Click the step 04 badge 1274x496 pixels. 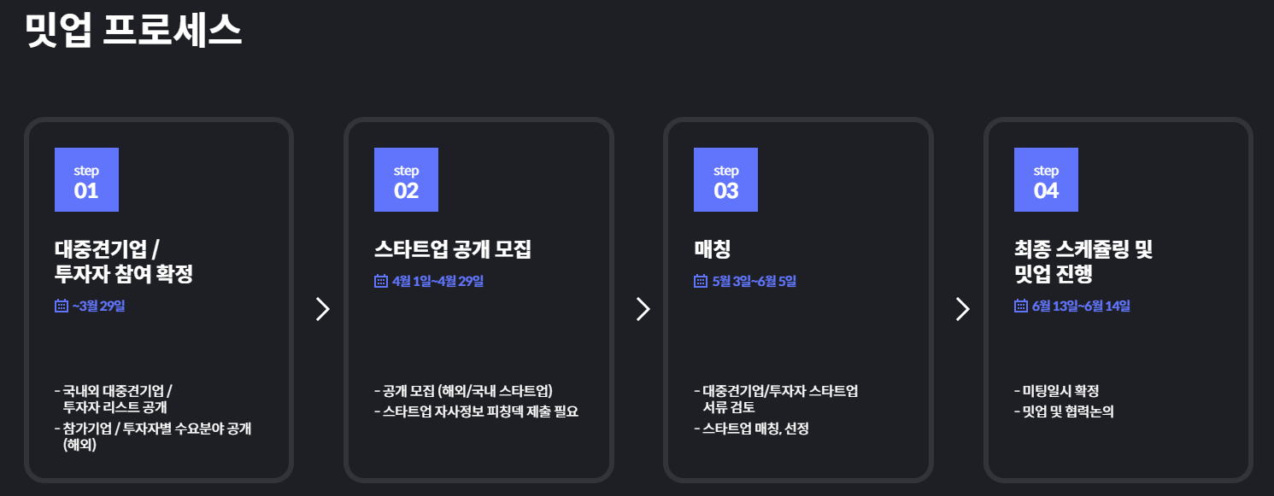pyautogui.click(x=1046, y=179)
